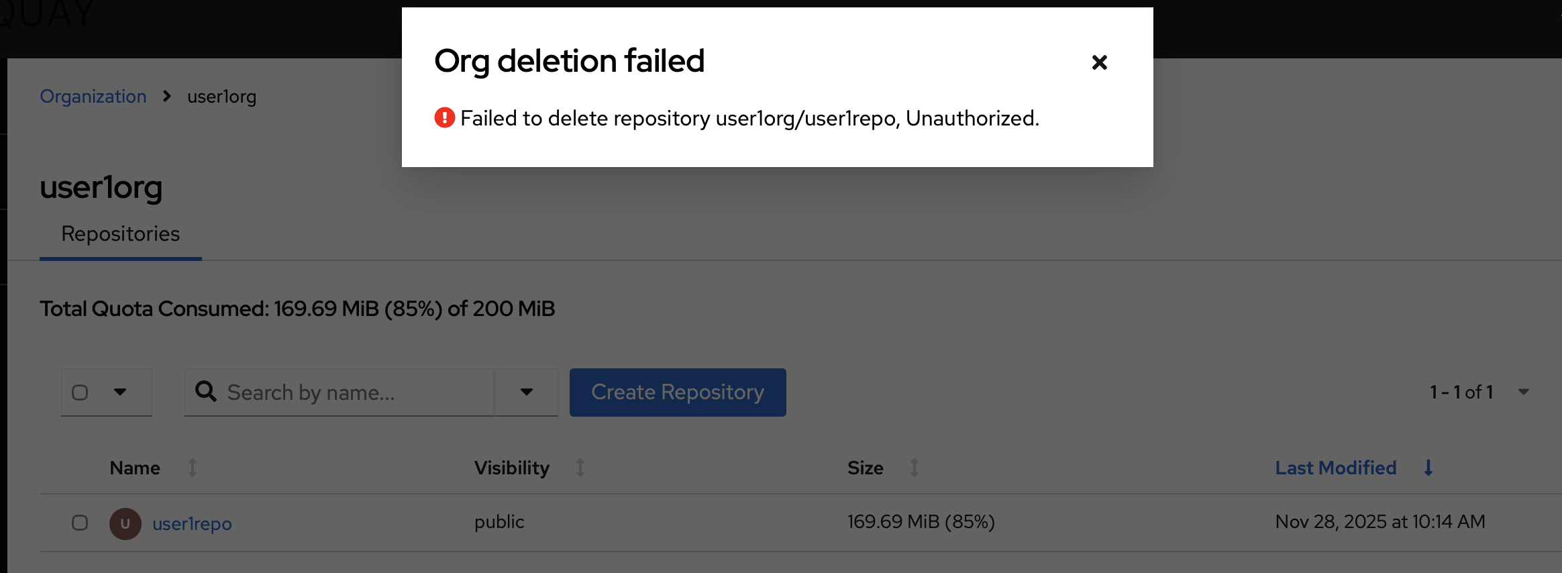Click the breadcrumb chevron separator icon

[x=167, y=97]
